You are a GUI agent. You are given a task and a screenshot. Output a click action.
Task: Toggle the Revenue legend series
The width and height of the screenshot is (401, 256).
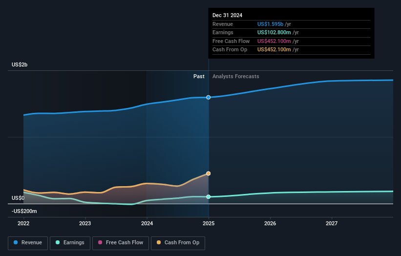(x=28, y=243)
